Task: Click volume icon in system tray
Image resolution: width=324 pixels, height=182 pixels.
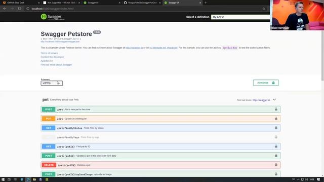Action: pyautogui.click(x=306, y=179)
